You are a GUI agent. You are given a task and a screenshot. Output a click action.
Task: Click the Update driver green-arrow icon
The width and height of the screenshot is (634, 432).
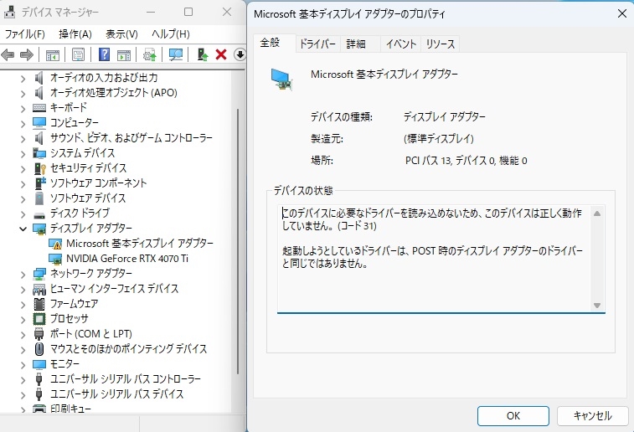point(202,54)
